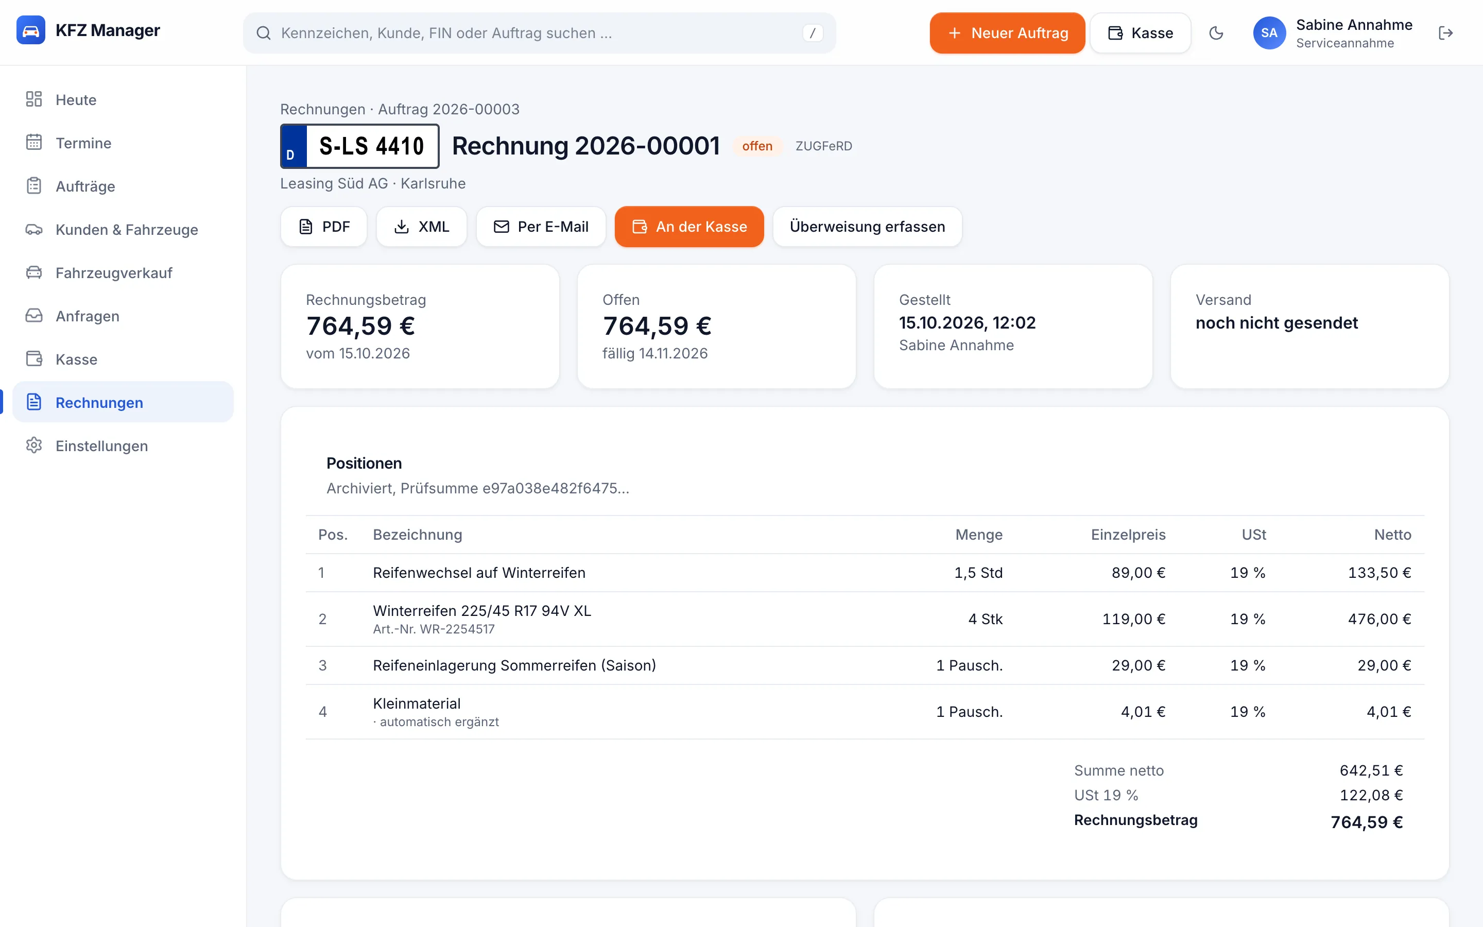Image resolution: width=1483 pixels, height=927 pixels.
Task: Click the sidebar Kasse wallet icon
Action: pyautogui.click(x=33, y=358)
